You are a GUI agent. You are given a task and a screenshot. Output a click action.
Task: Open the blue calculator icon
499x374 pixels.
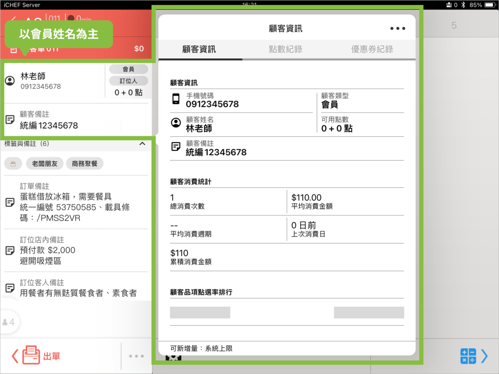468,356
